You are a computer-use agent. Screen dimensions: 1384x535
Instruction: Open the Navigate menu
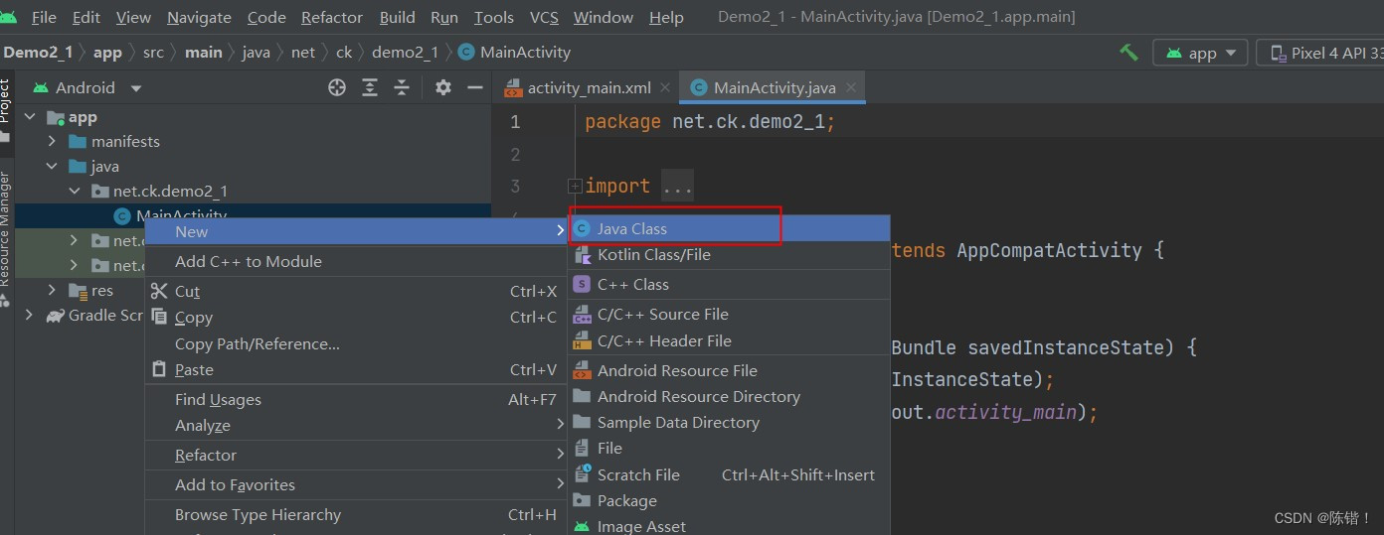click(199, 17)
